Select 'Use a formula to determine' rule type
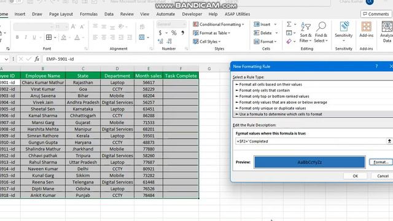 [x=313, y=114]
